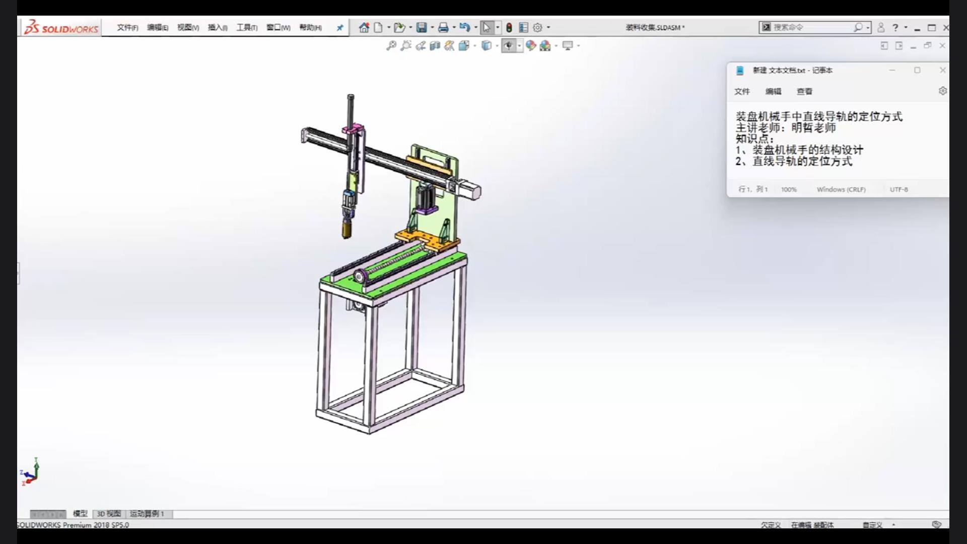Expand Undo dropdown arrow
Screen dimensions: 967x544
tap(475, 28)
